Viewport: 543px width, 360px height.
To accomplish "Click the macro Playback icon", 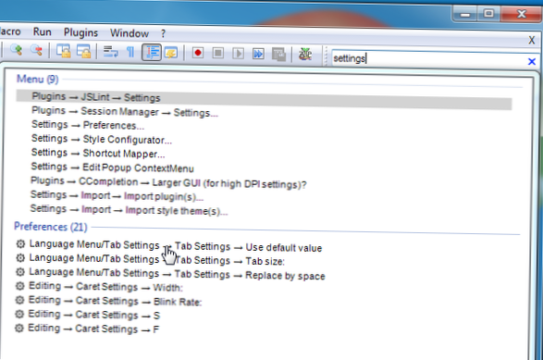I will (x=238, y=54).
